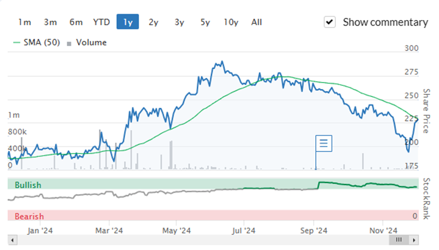This screenshot has height=250, width=439.
Task: Click the Bearish StockRank band label
Action: point(29,216)
